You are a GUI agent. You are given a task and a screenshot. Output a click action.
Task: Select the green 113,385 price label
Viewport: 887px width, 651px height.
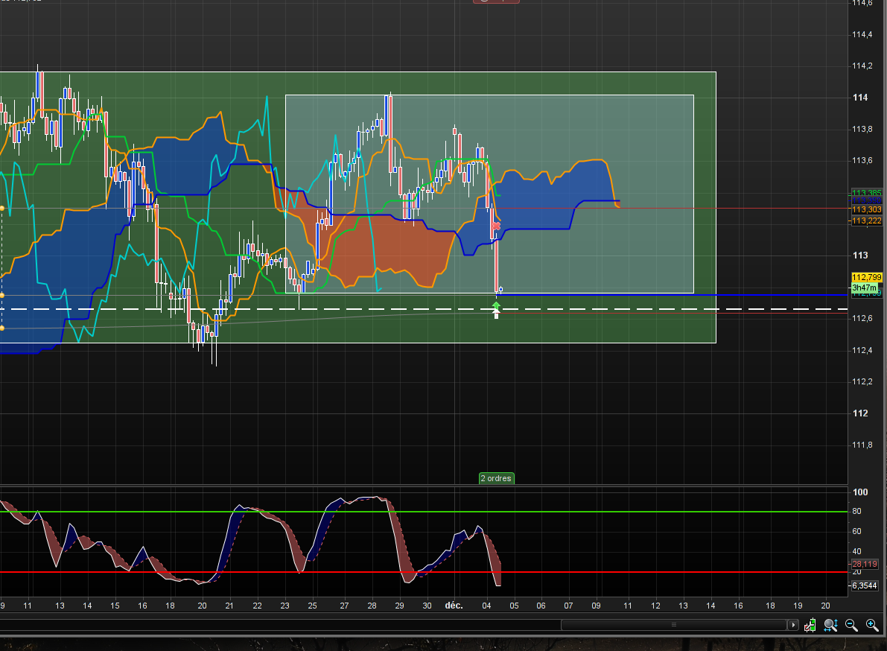pyautogui.click(x=867, y=193)
